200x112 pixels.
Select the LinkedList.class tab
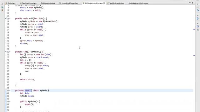point(48,3)
